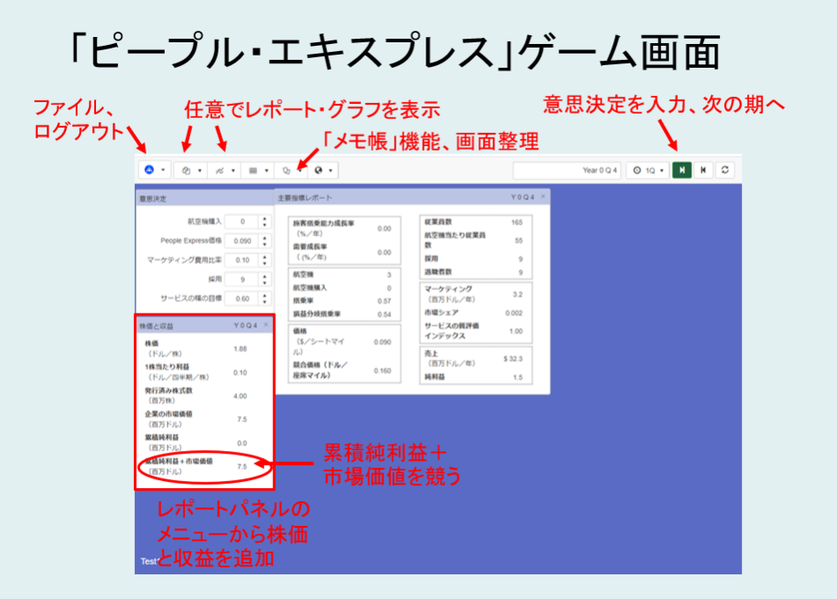The width and height of the screenshot is (837, 599).
Task: Click the マーケティング費用比率 input field
Action: tap(241, 260)
